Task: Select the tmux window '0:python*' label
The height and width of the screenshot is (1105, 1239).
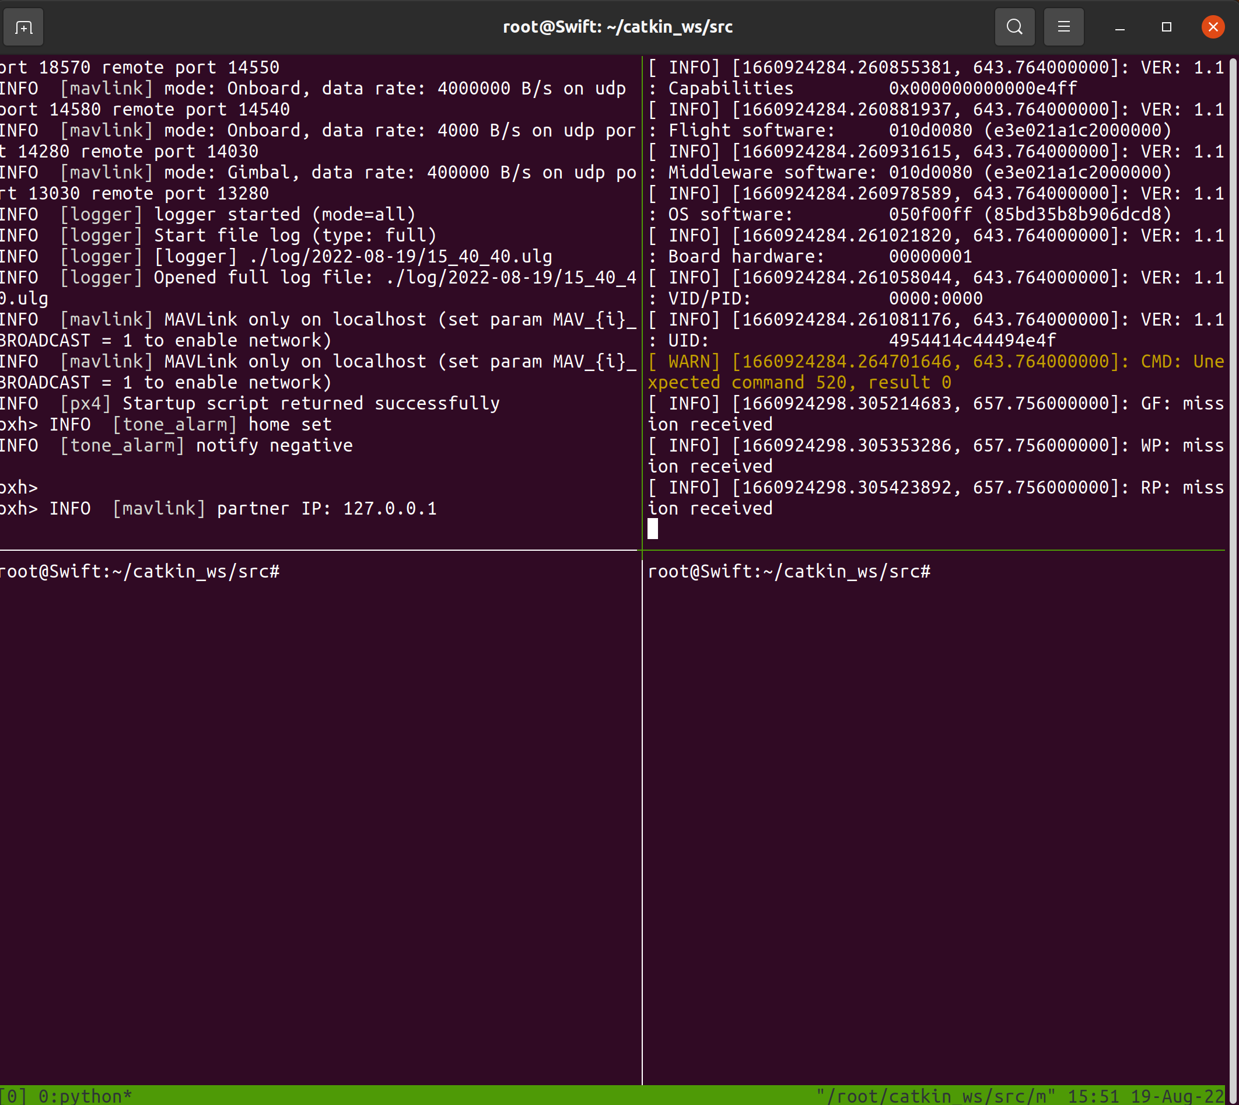Action: [x=85, y=1096]
